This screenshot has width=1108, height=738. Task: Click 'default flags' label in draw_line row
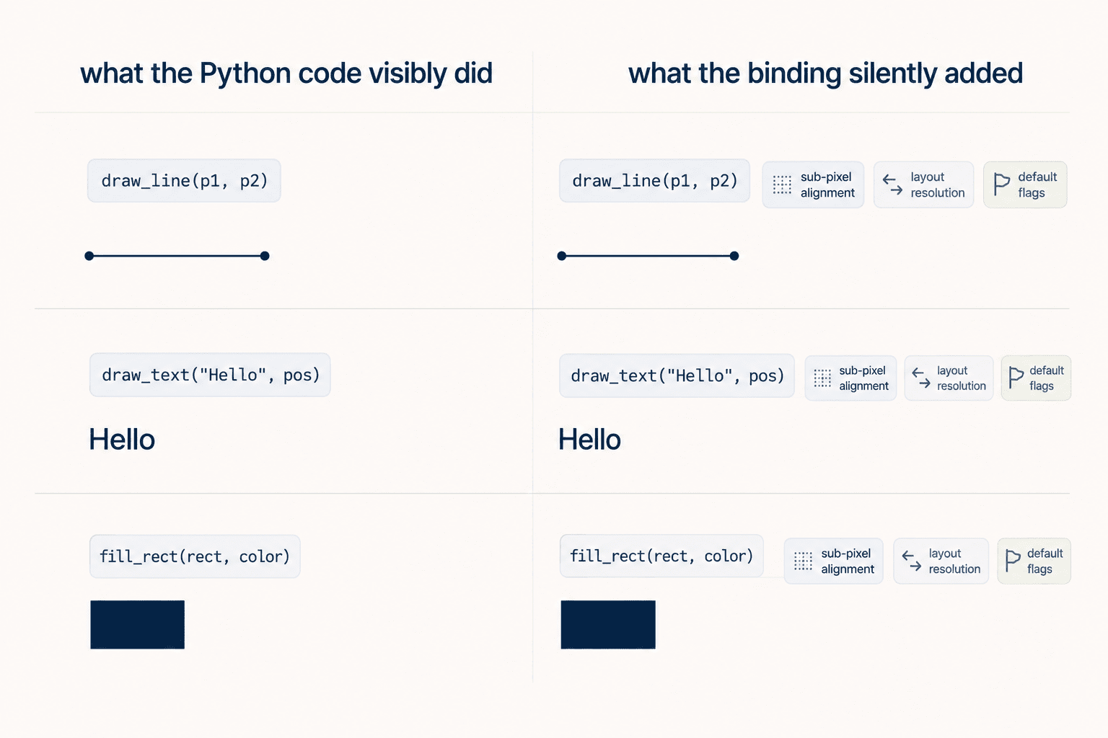click(1037, 185)
